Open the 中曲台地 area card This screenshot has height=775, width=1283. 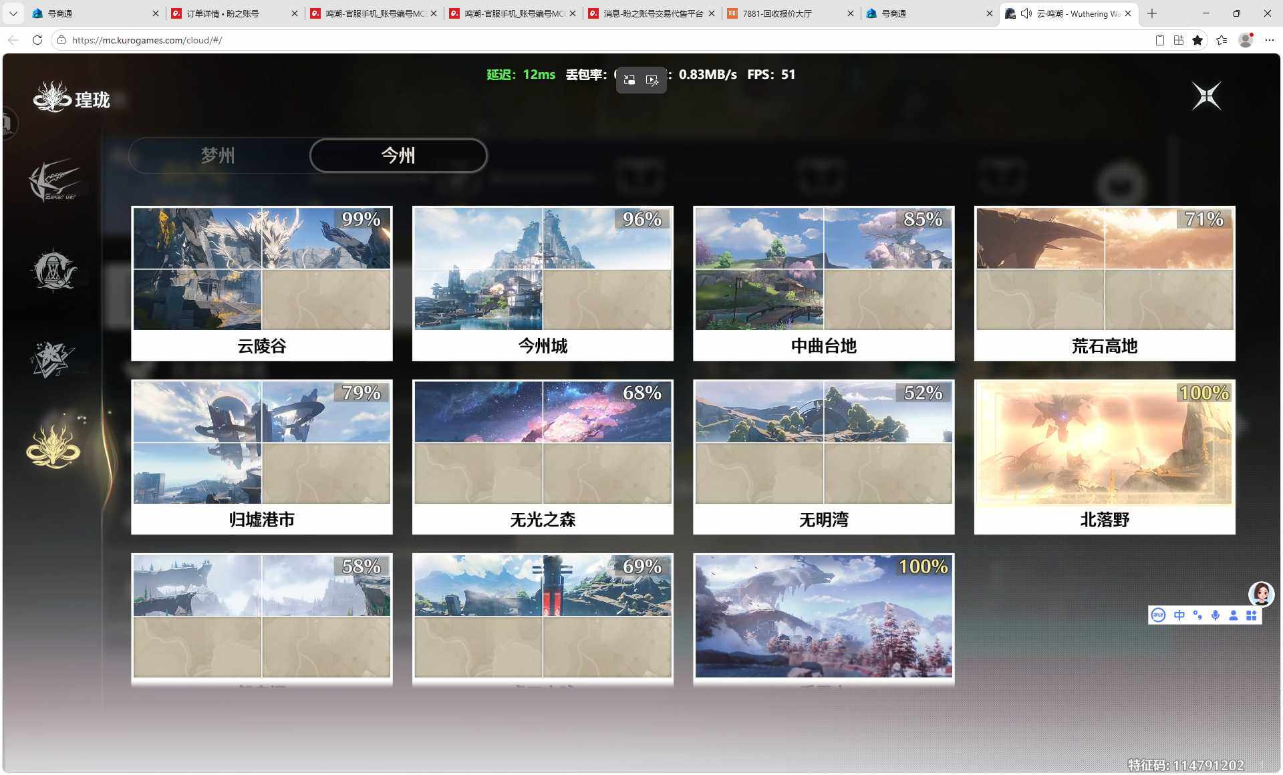click(x=824, y=283)
